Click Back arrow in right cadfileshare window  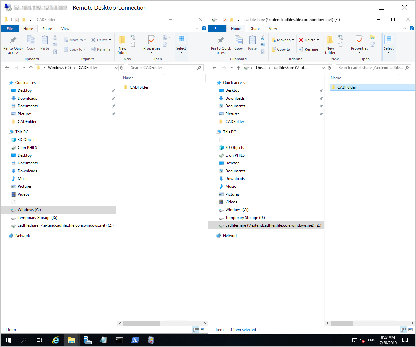click(214, 68)
